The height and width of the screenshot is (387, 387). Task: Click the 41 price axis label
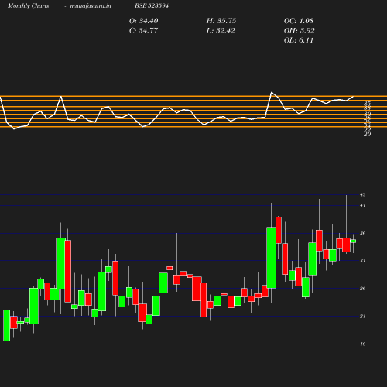[x=363, y=206]
